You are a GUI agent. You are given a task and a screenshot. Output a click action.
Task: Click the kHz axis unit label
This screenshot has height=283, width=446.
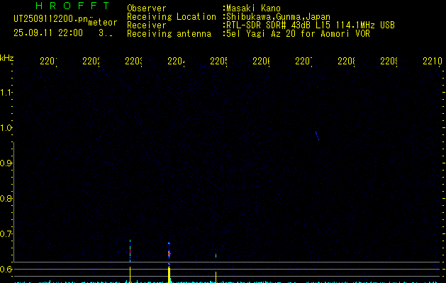point(7,58)
